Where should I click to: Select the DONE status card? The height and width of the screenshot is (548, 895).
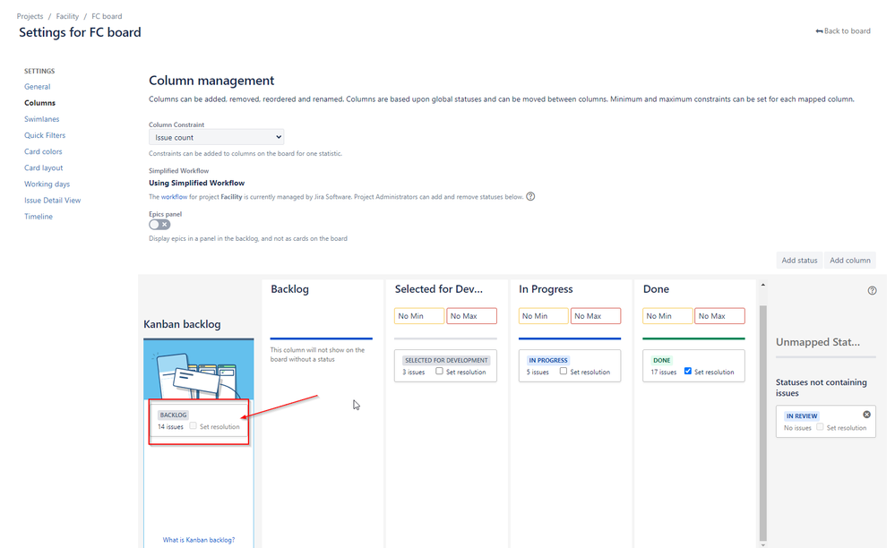pos(693,365)
